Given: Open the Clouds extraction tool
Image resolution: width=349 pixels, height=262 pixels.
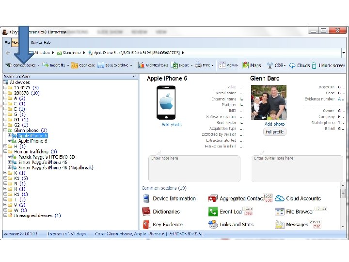Looking at the screenshot, I should click(x=300, y=65).
